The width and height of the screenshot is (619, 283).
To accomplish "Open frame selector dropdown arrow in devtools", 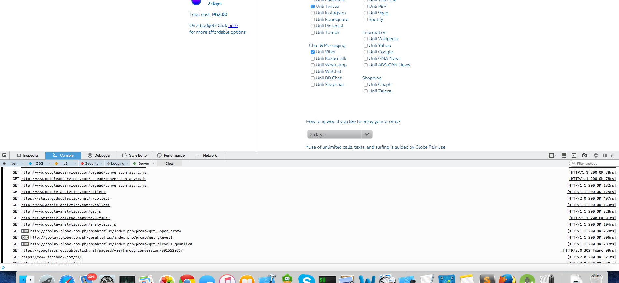I will [x=556, y=155].
